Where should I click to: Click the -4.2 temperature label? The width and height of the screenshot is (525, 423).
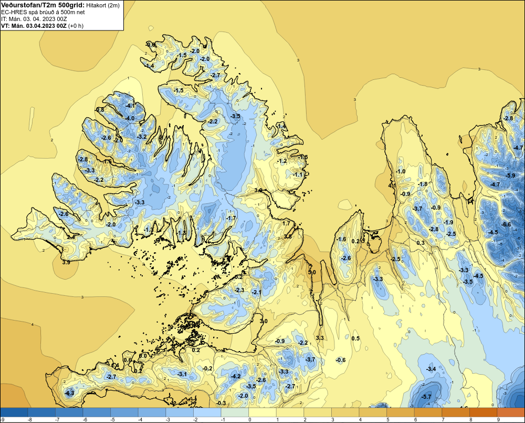pos(236,376)
